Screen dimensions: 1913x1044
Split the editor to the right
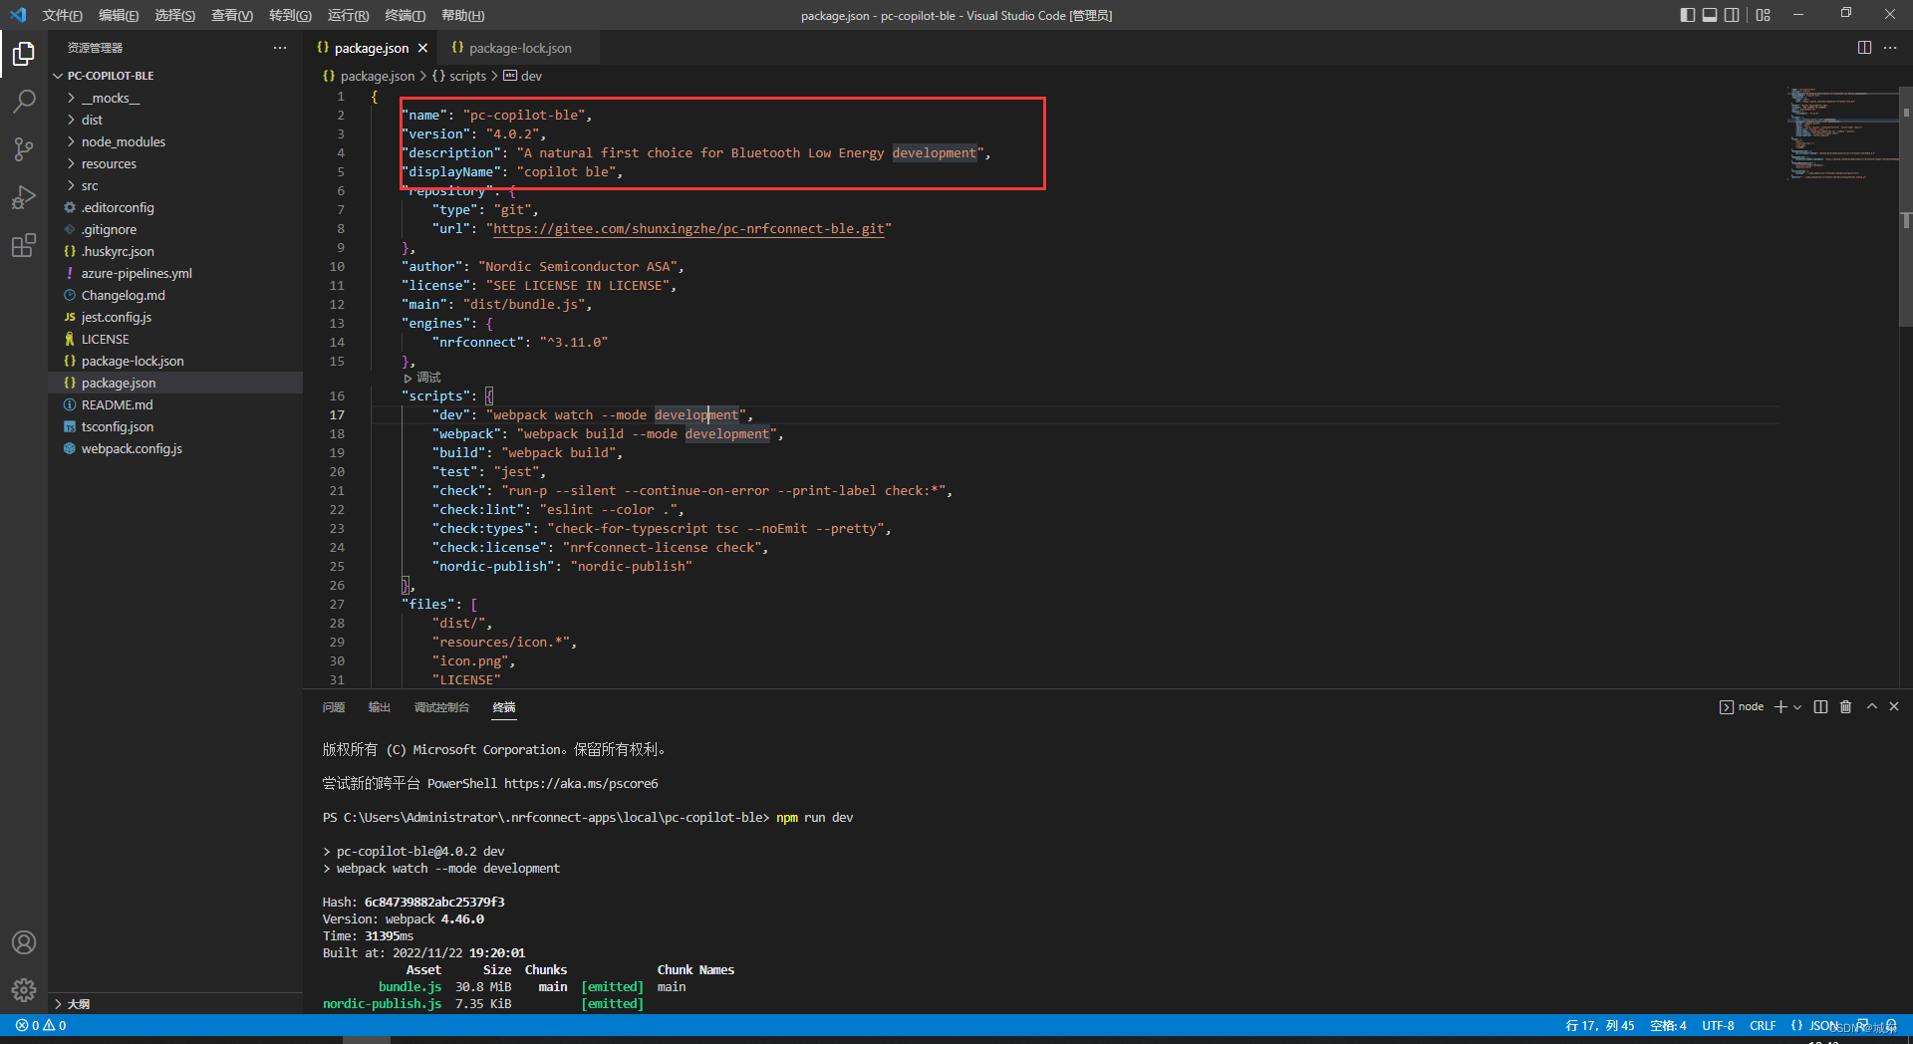(1864, 48)
